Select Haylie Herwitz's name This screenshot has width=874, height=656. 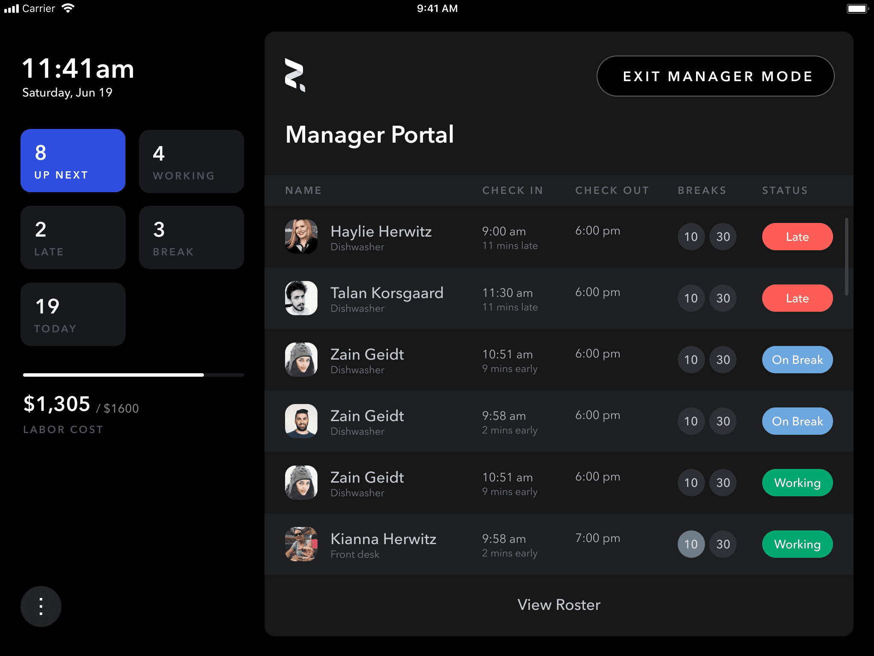click(x=381, y=231)
